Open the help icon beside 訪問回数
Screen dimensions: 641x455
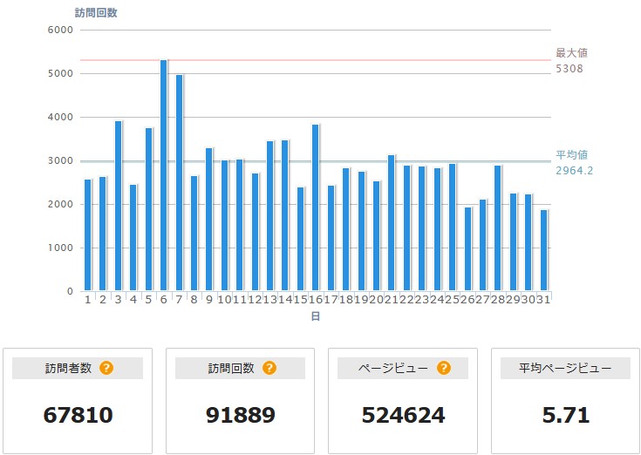(269, 368)
